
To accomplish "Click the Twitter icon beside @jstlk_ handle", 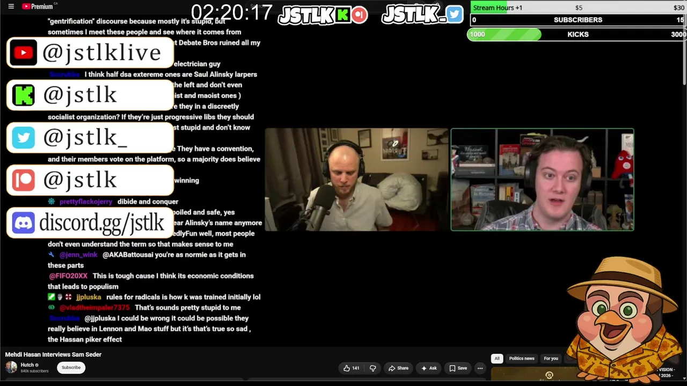I will pyautogui.click(x=23, y=138).
